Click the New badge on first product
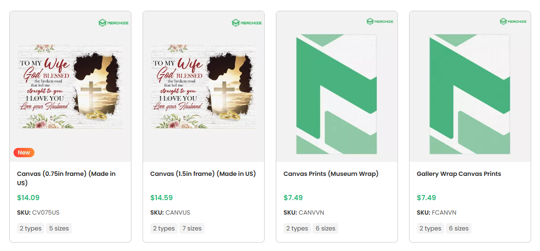The image size is (540, 251). [24, 153]
